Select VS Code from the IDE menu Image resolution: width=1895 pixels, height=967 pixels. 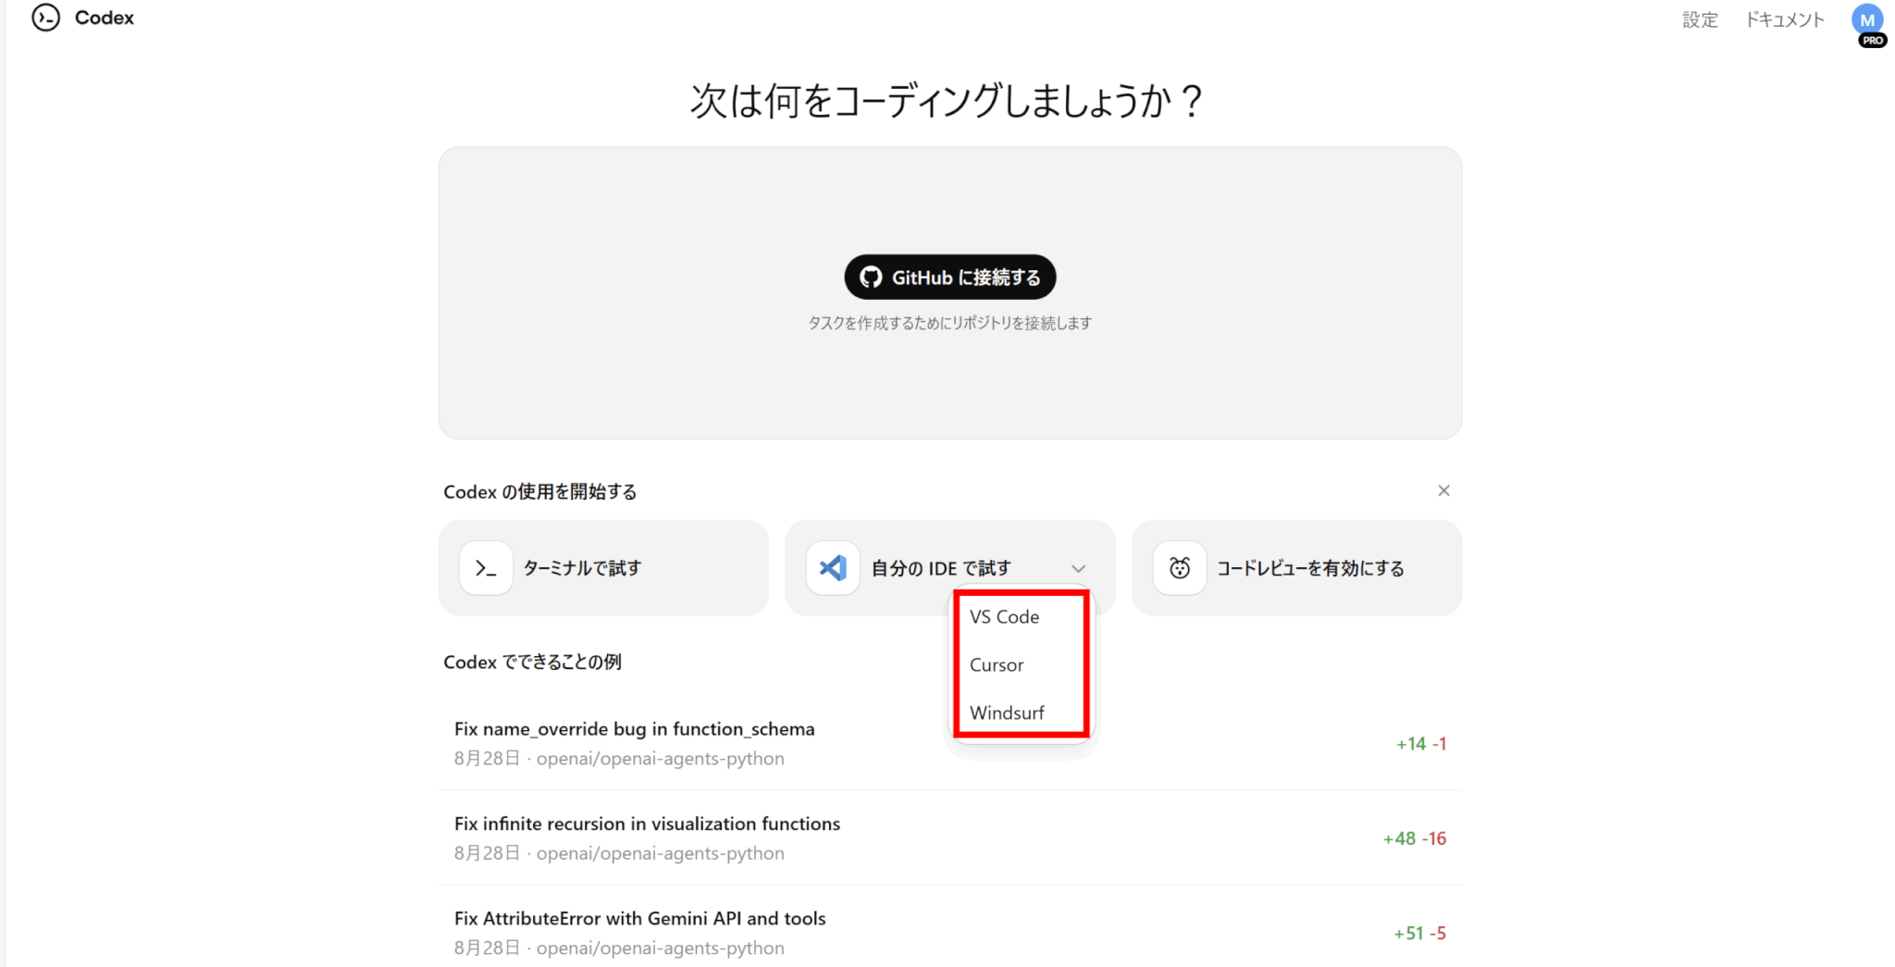[x=1004, y=617]
